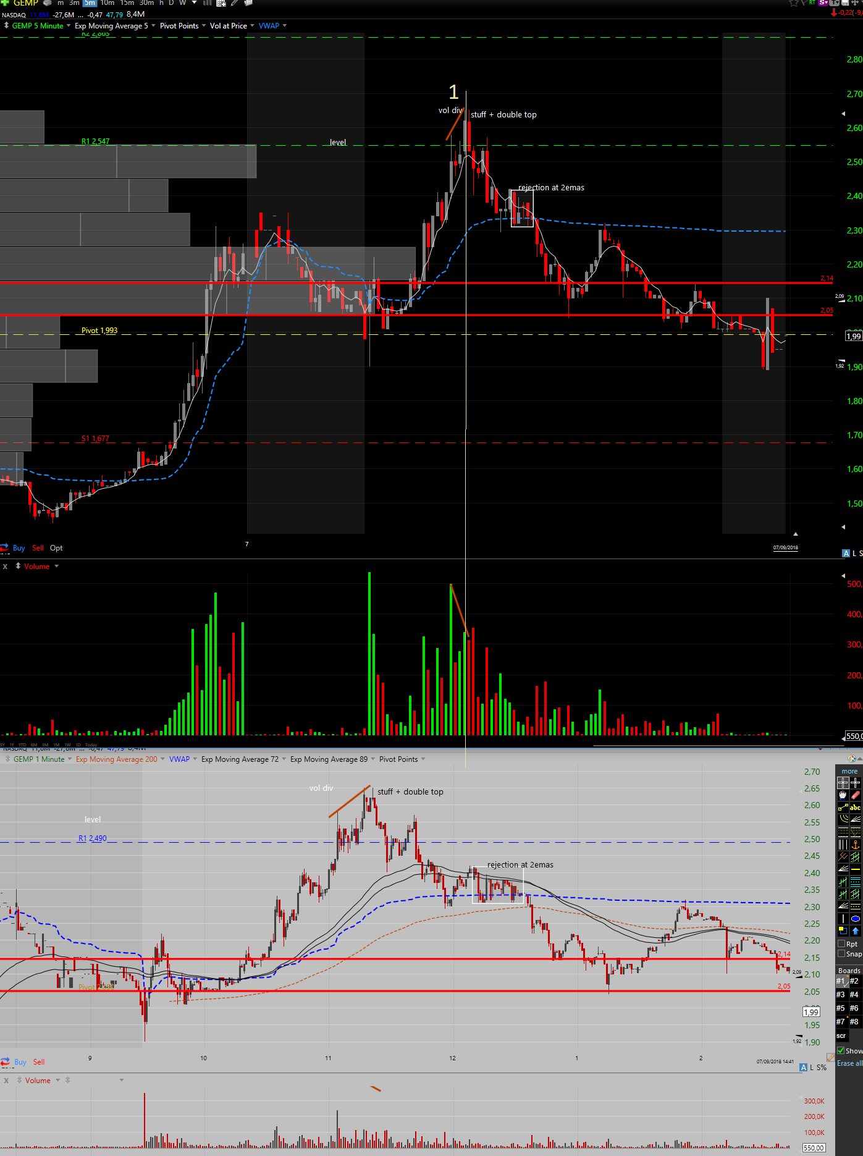This screenshot has width=863, height=1156.
Task: Select the boxed crosshair cursor tool
Action: click(x=843, y=783)
